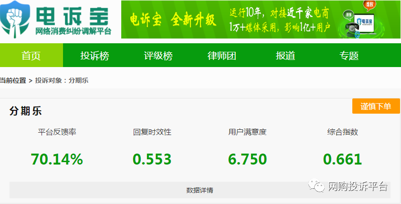
Task: Click the 综合指数 label
Action: click(x=343, y=132)
